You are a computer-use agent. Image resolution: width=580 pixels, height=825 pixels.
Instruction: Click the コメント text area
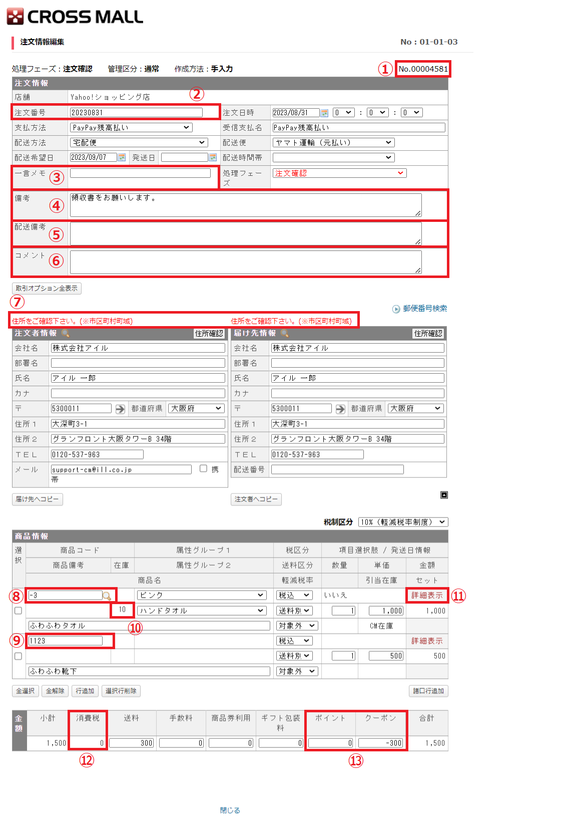tap(246, 262)
